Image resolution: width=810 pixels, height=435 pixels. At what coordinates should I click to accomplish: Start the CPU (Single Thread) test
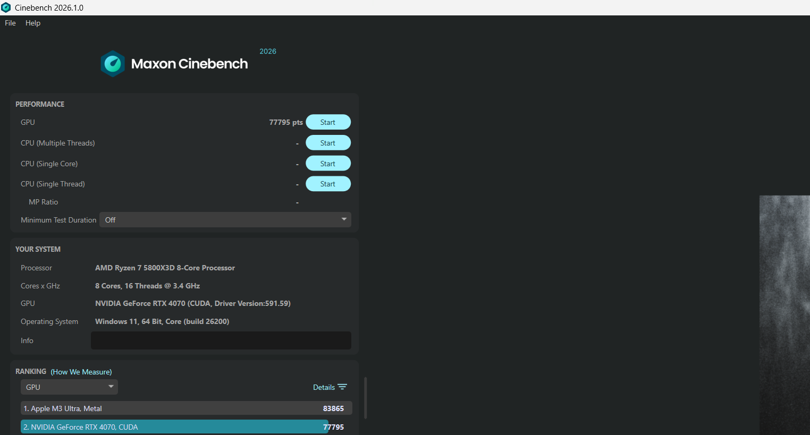(x=328, y=184)
